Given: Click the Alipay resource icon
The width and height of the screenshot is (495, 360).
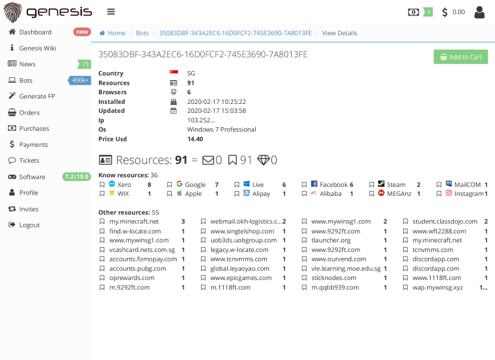Looking at the screenshot, I should (246, 193).
